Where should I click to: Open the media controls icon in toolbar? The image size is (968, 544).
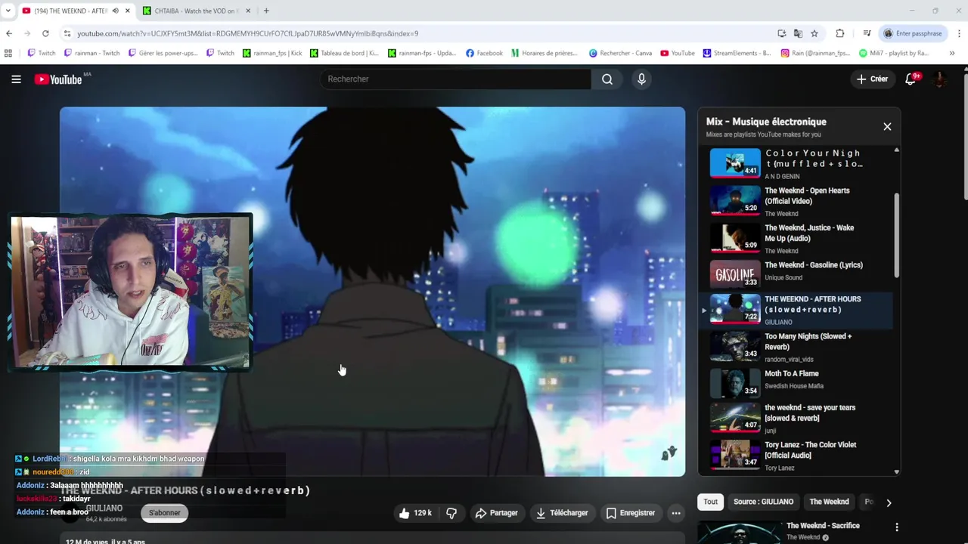tap(867, 33)
